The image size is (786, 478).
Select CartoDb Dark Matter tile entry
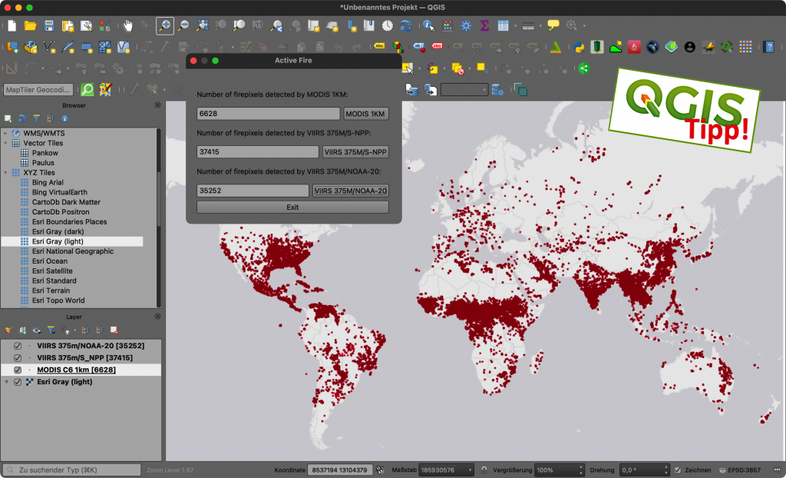pos(66,202)
